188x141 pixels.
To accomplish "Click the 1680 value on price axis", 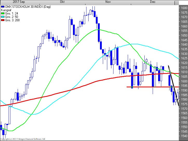I will pyautogui.click(x=184, y=8).
